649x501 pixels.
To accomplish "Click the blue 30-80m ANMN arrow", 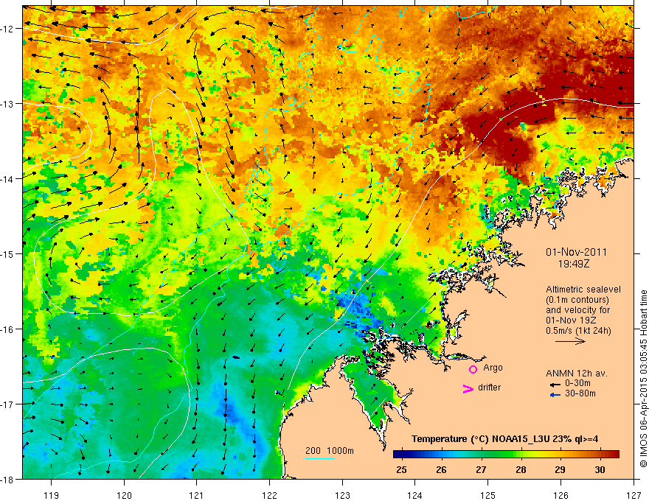I will [x=555, y=395].
